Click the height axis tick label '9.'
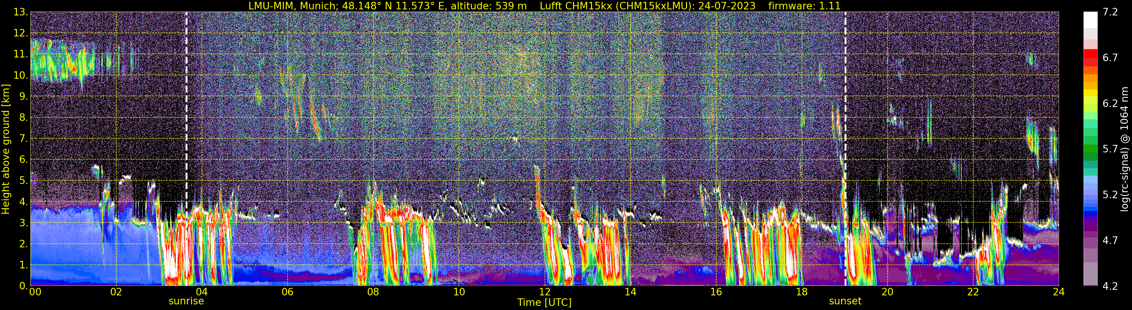1132x310 pixels. pos(24,96)
